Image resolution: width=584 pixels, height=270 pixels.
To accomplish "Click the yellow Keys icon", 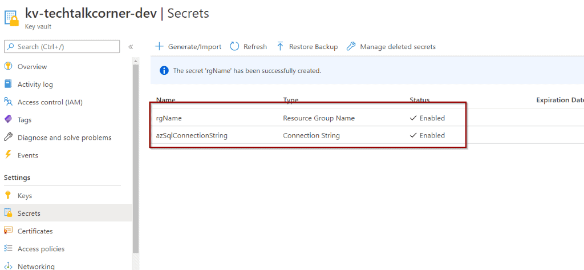I will click(8, 195).
